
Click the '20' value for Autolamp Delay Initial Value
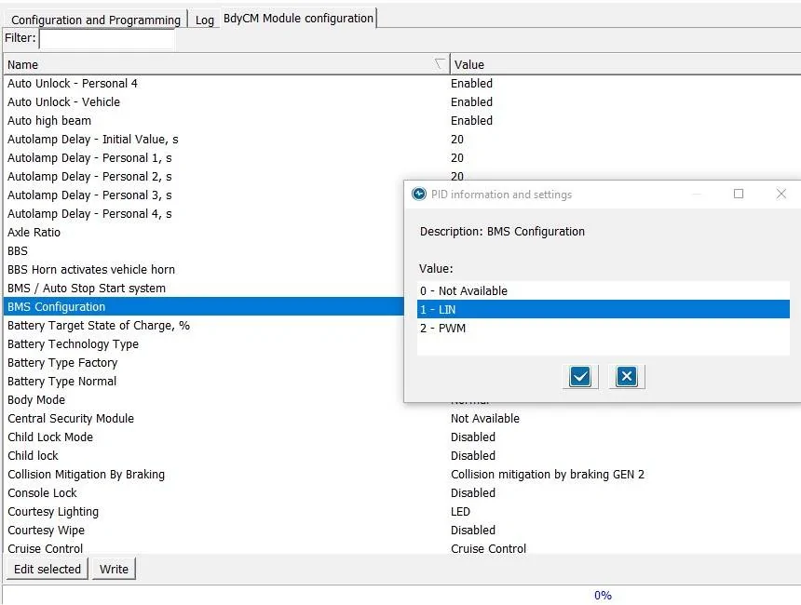click(x=457, y=140)
